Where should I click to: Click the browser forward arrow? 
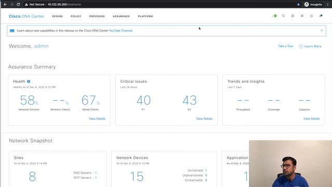[12, 4]
